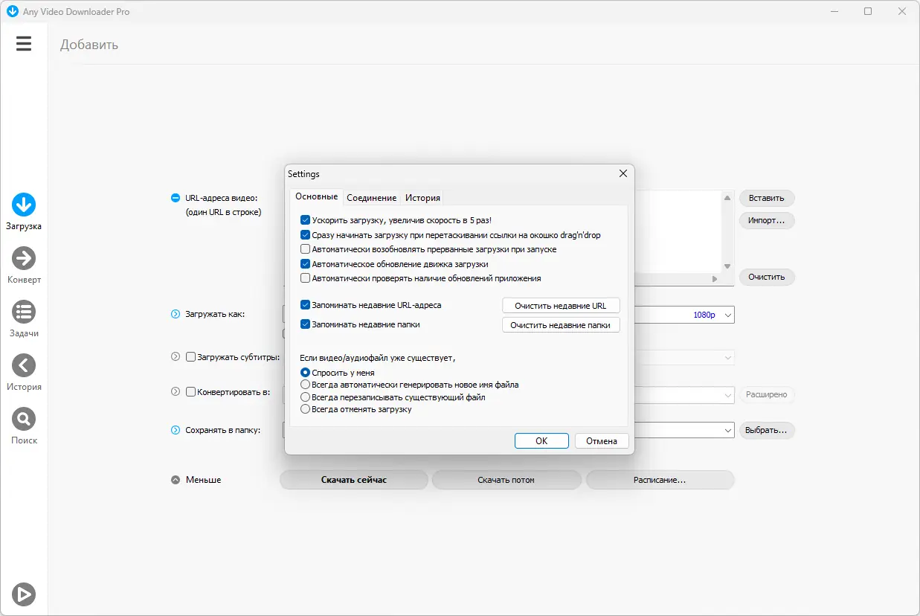
Task: Click the Расписание... button
Action: tap(660, 480)
